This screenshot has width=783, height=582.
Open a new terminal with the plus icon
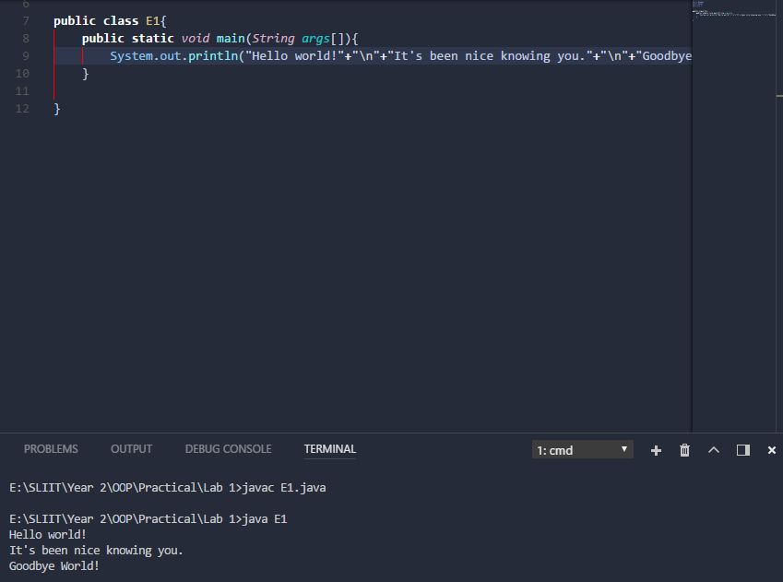[x=656, y=450]
